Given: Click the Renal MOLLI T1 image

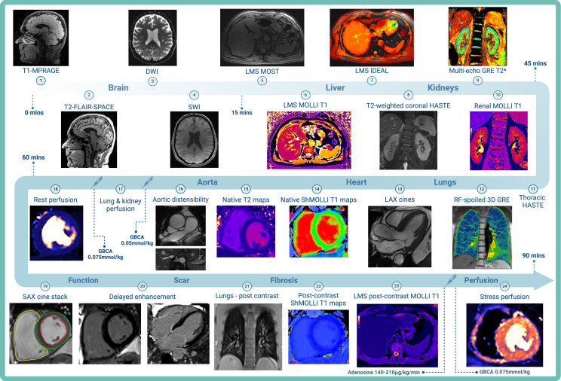Looking at the screenshot, I should coord(498,141).
